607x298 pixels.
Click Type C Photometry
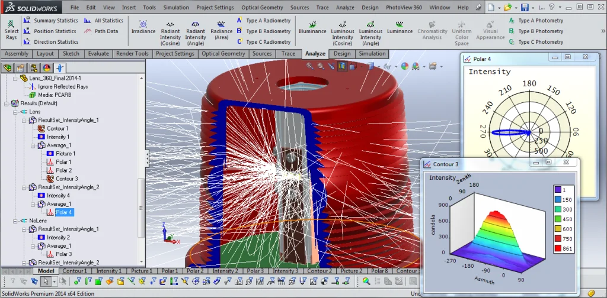pos(536,42)
